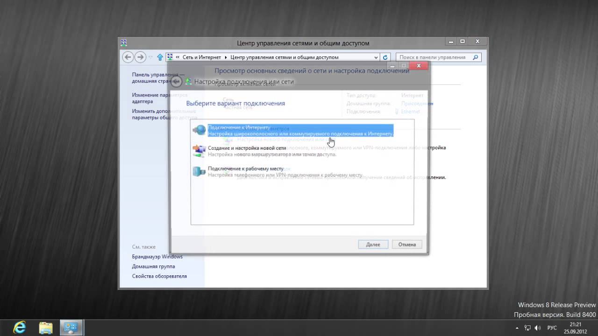The height and width of the screenshot is (336, 598).
Task: Click the workplace connection icon
Action: tap(199, 171)
